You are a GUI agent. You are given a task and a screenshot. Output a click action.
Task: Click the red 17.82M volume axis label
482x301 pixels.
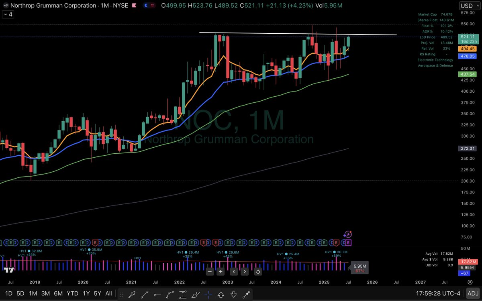468,262
